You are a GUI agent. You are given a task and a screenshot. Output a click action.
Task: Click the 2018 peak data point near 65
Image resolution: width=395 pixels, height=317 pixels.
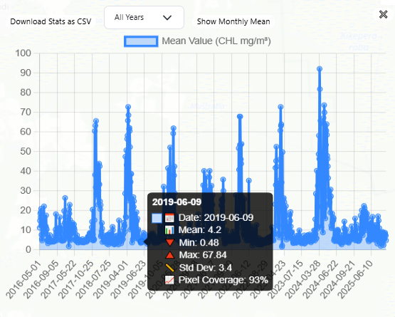(96, 121)
